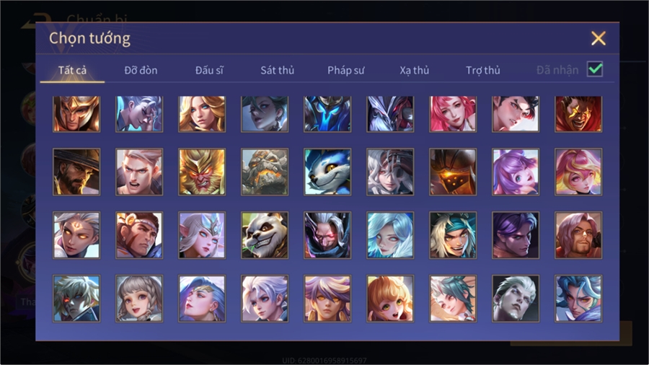Viewport: 649px width, 365px height.
Task: Pick the blue raccoon hero icon
Action: pyautogui.click(x=327, y=172)
